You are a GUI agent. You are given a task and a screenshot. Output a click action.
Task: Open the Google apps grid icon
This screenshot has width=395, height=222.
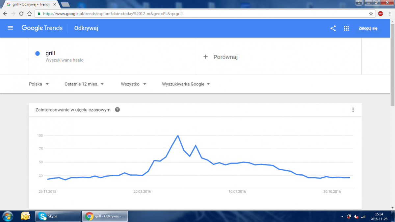pyautogui.click(x=346, y=28)
